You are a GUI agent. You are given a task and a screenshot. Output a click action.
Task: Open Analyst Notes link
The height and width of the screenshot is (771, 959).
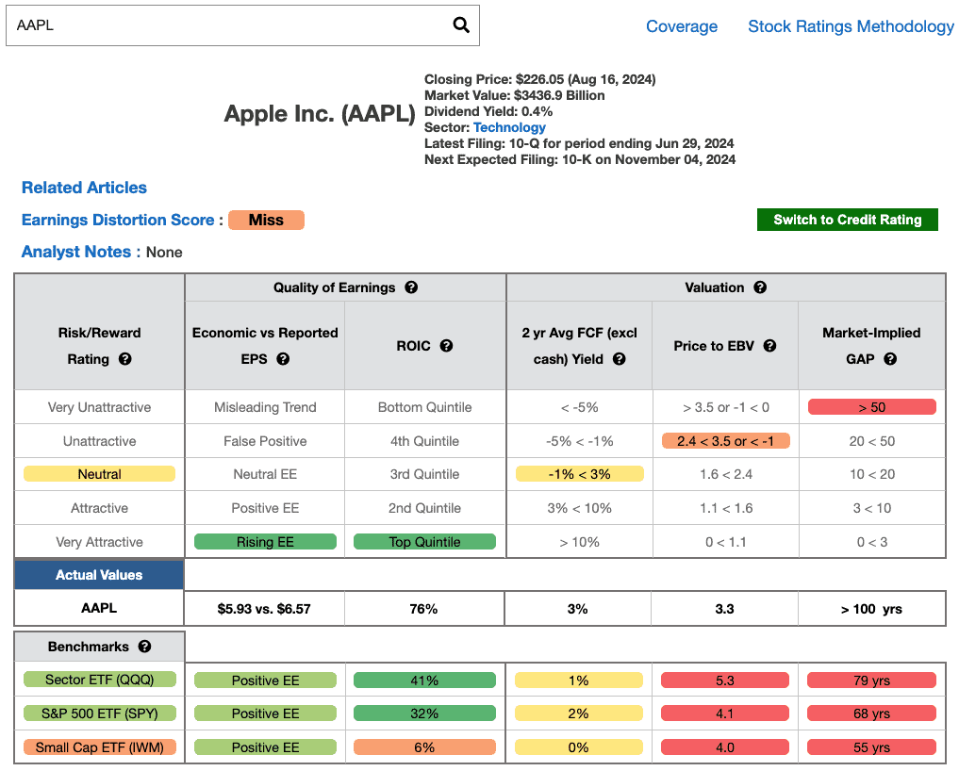pyautogui.click(x=76, y=252)
